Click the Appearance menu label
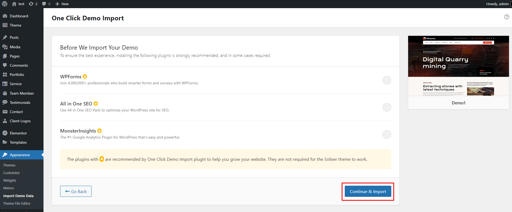This screenshot has height=212, width=512. (x=20, y=155)
